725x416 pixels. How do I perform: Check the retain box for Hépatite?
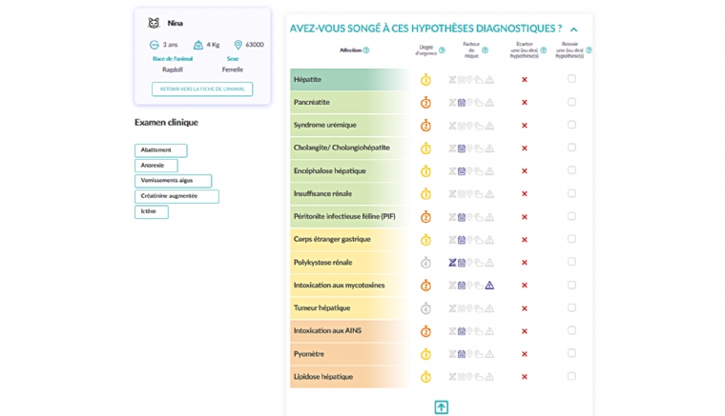point(571,79)
